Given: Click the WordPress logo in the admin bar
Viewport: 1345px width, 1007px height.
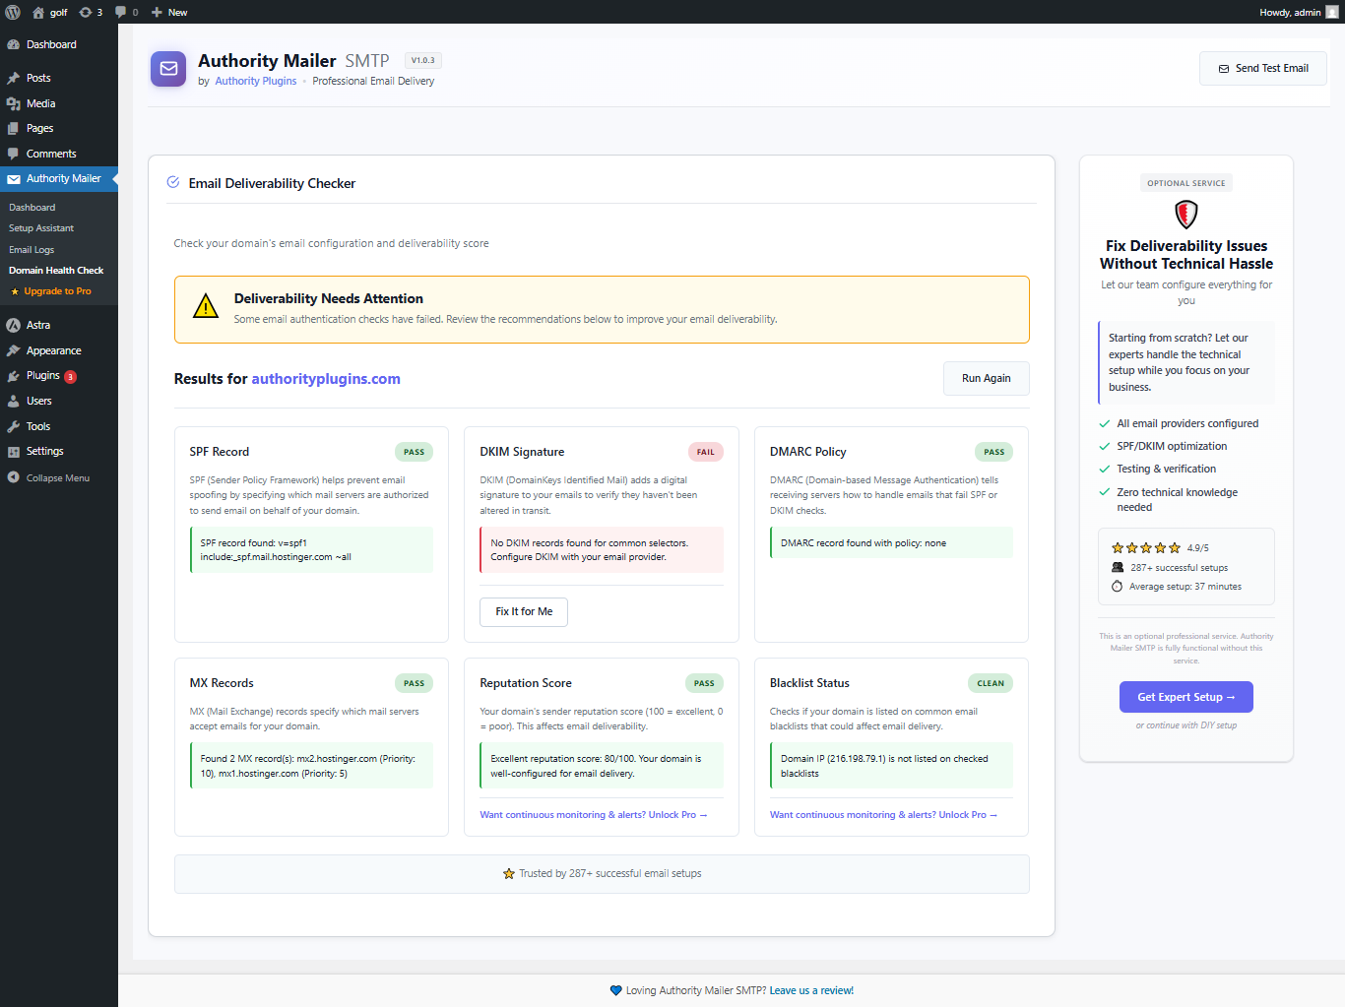Looking at the screenshot, I should tap(12, 12).
